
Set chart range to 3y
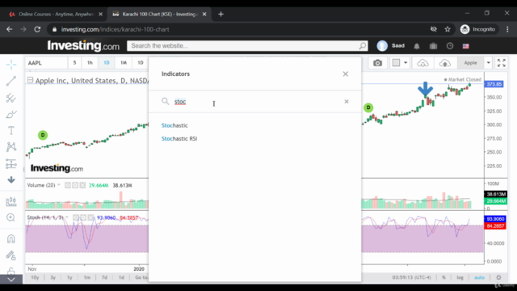pos(53,277)
